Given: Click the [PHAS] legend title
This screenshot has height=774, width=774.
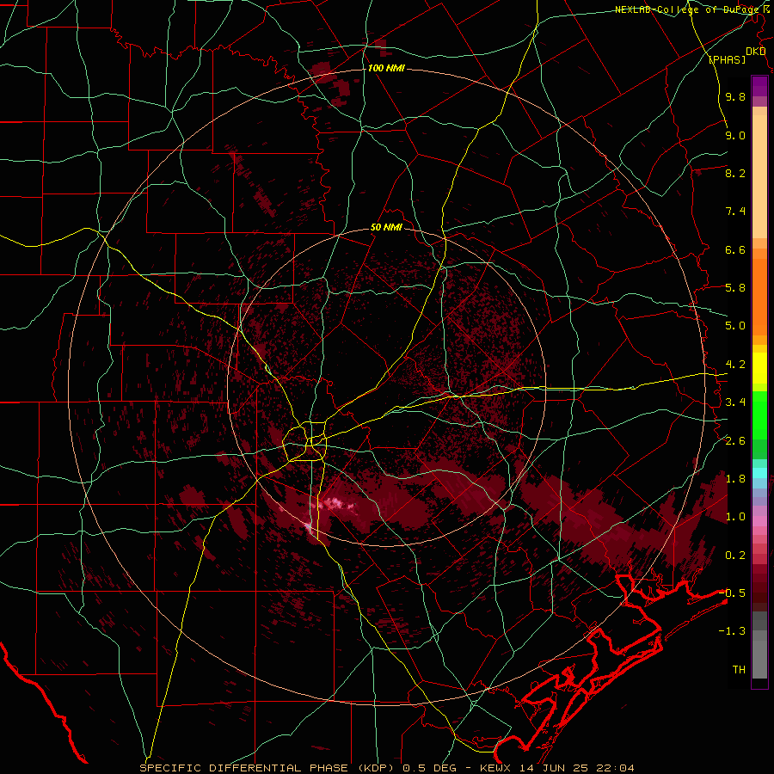Looking at the screenshot, I should (728, 59).
